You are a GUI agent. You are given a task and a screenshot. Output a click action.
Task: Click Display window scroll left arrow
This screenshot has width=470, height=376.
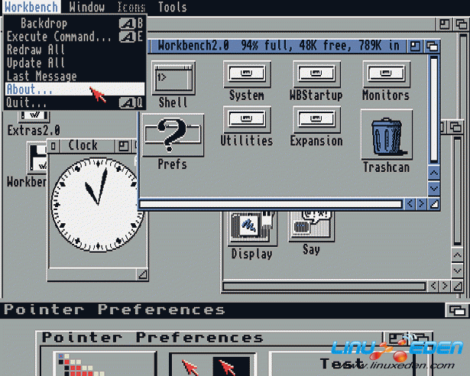(433, 287)
